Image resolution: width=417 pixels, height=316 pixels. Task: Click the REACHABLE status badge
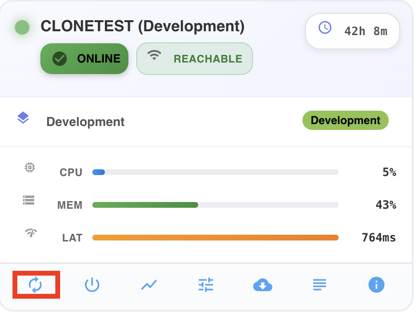[194, 59]
